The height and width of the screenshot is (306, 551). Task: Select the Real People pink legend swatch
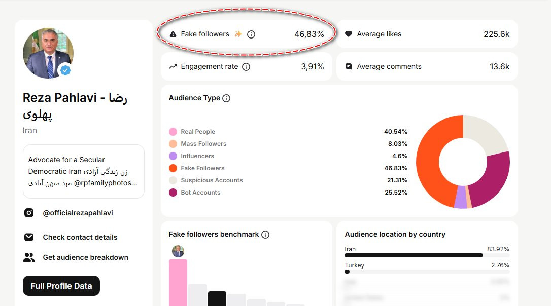tap(173, 132)
